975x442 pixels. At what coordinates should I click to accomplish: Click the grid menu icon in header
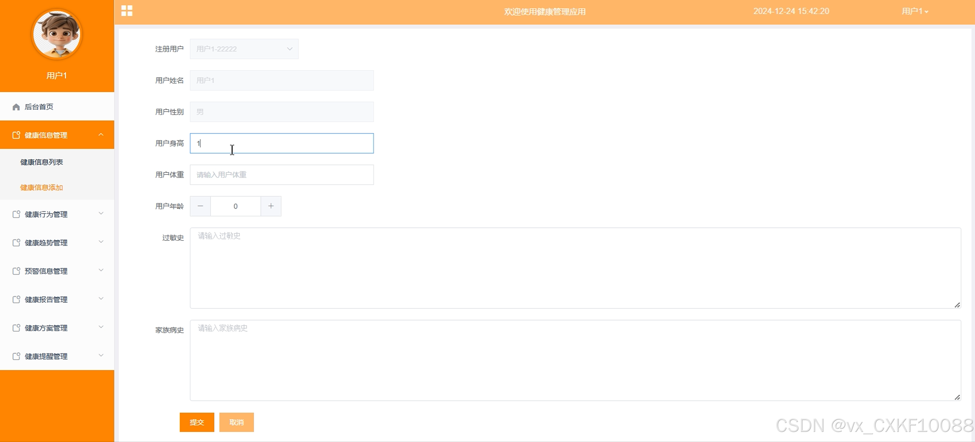click(x=127, y=11)
